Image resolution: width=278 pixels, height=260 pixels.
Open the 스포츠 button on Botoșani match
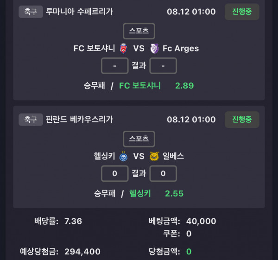click(139, 31)
